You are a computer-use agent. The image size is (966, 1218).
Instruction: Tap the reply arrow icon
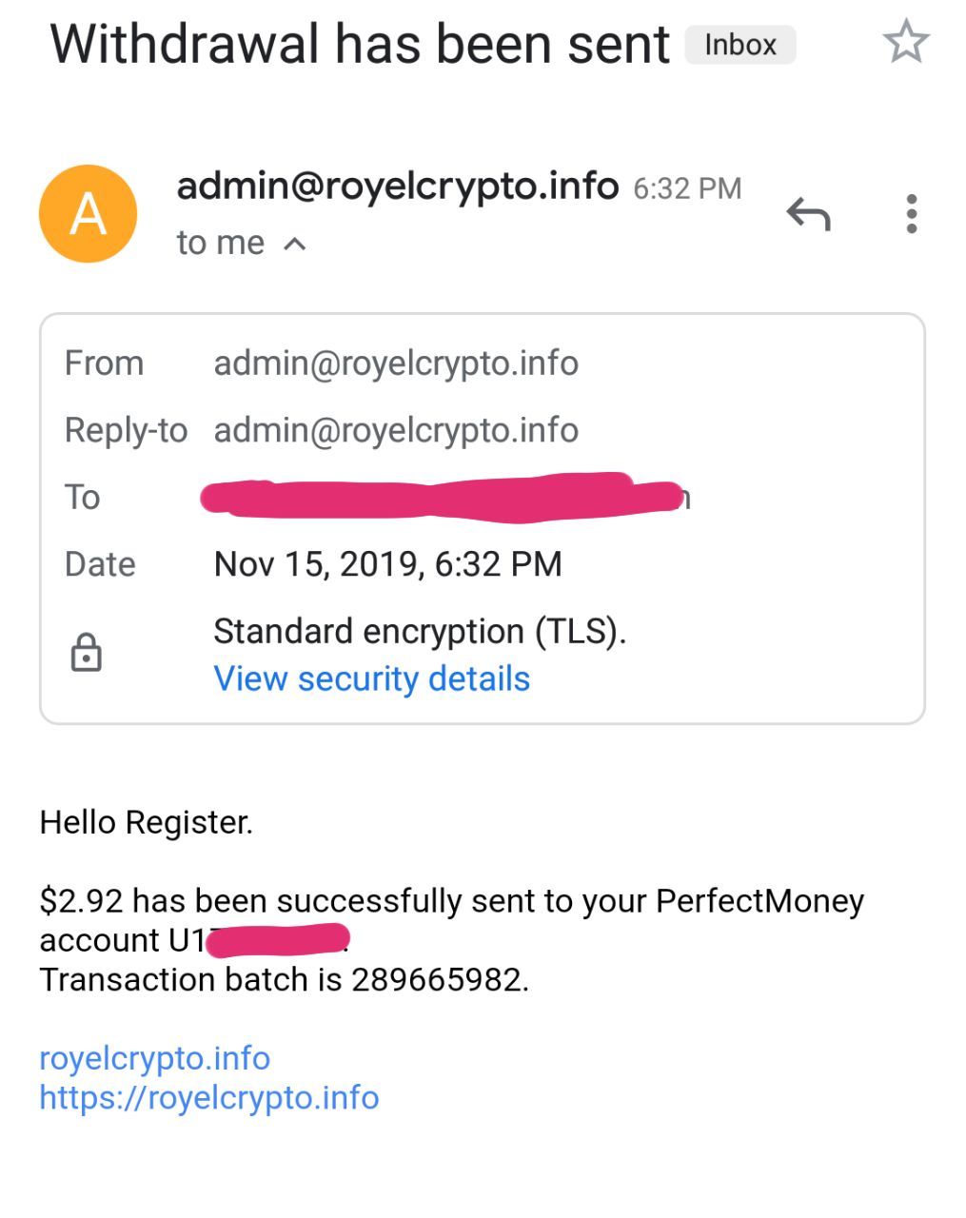(x=809, y=213)
